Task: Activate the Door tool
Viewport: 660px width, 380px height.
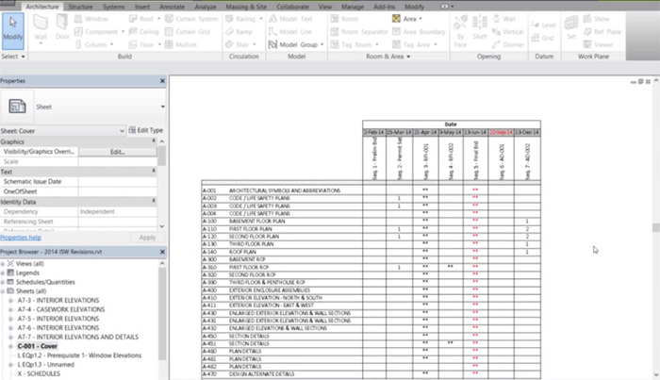Action: tap(62, 27)
